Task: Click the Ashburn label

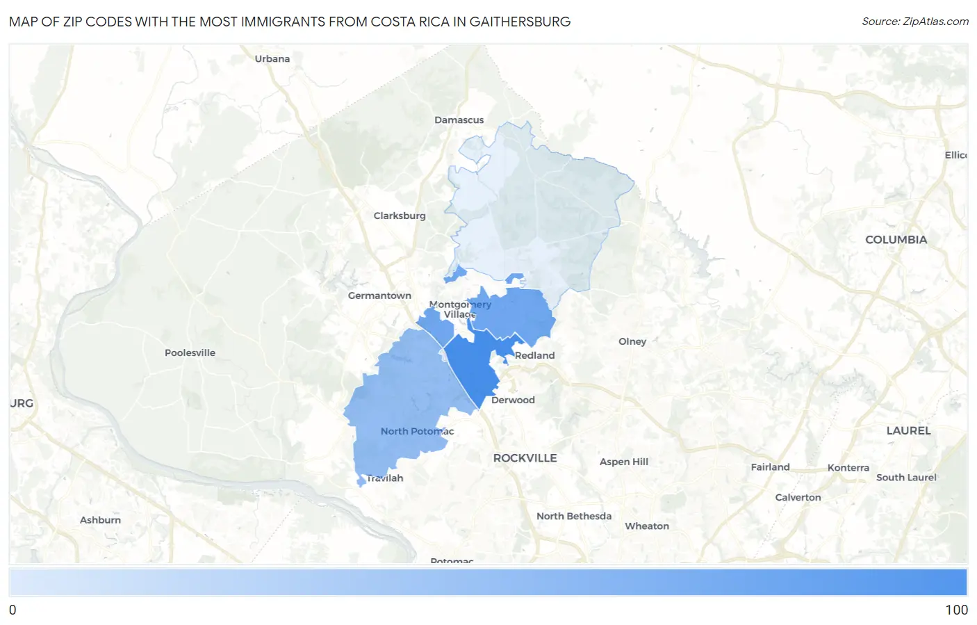Action: (100, 520)
